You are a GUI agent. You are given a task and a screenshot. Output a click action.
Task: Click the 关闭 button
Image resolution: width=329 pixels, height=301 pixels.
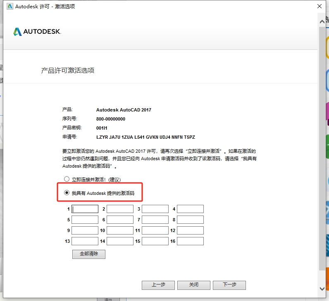[194, 285]
